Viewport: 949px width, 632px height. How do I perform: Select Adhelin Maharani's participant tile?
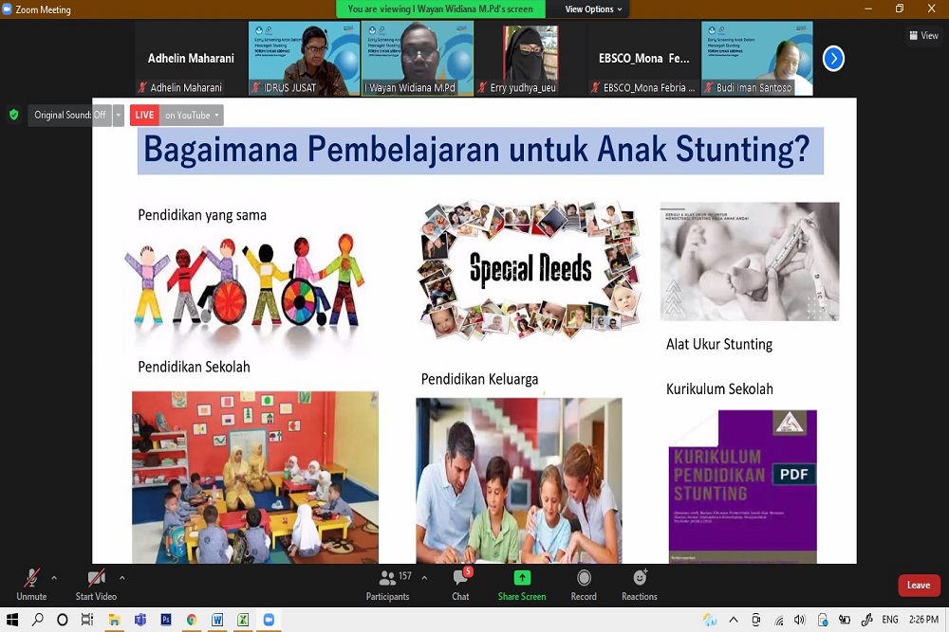pos(191,59)
